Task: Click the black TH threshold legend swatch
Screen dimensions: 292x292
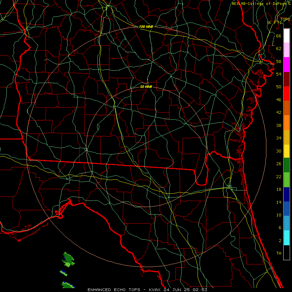Action: 286,252
